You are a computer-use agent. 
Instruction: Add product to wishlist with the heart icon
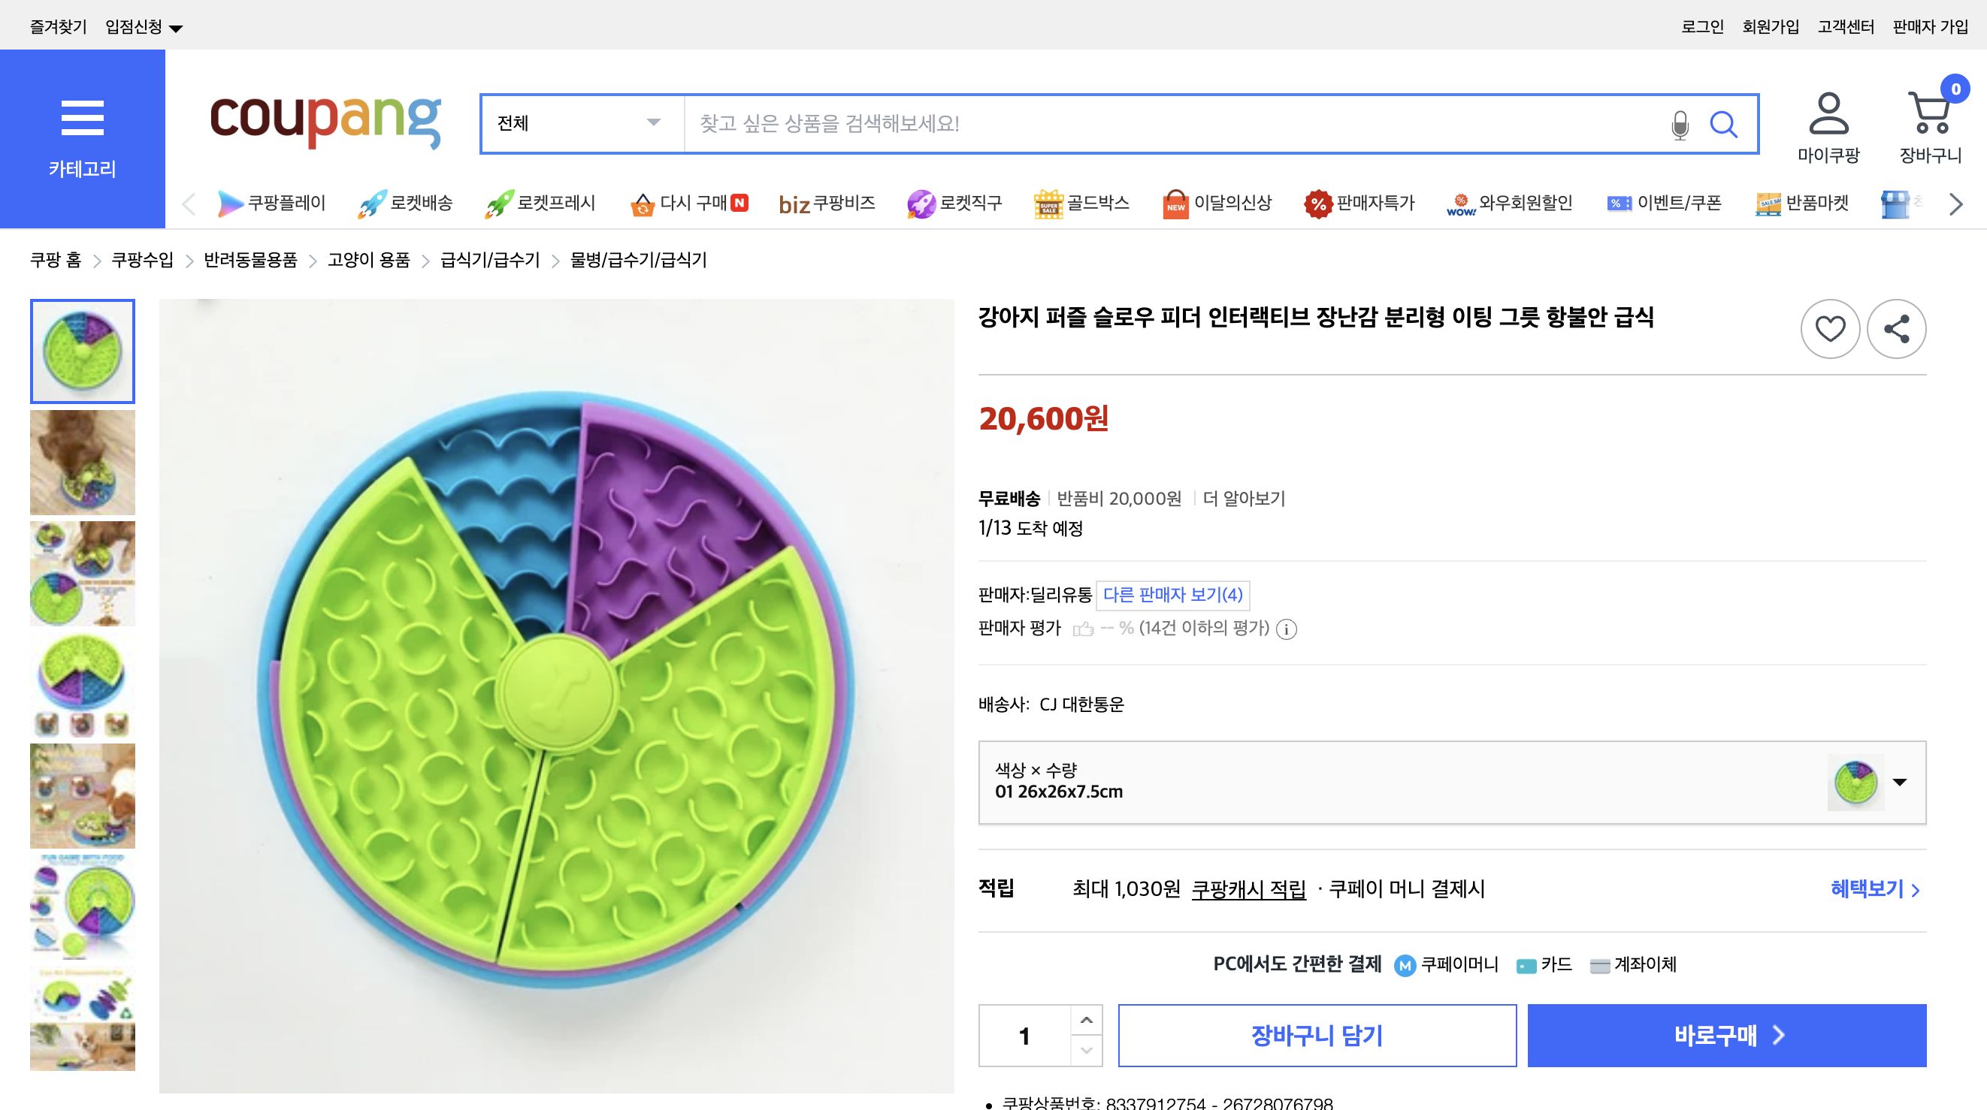pos(1831,329)
